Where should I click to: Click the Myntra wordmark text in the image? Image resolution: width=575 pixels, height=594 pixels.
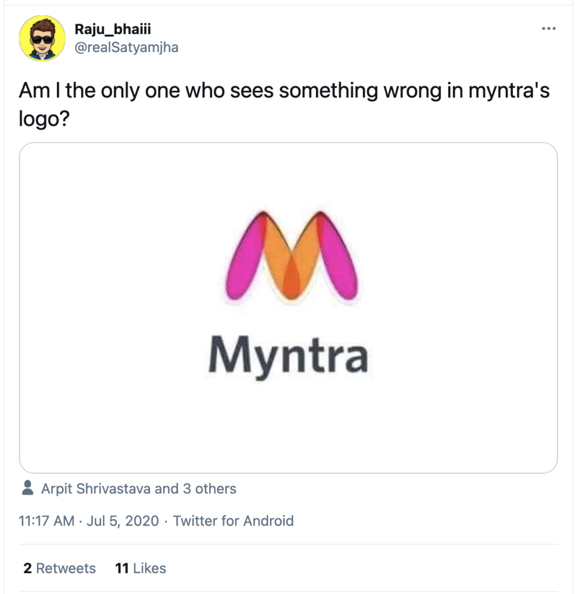(288, 357)
